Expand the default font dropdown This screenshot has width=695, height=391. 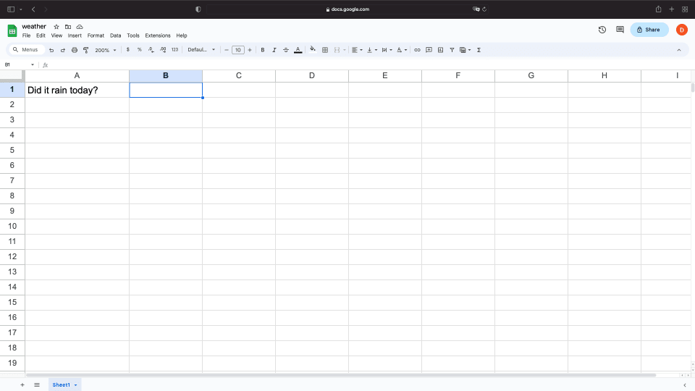(201, 50)
